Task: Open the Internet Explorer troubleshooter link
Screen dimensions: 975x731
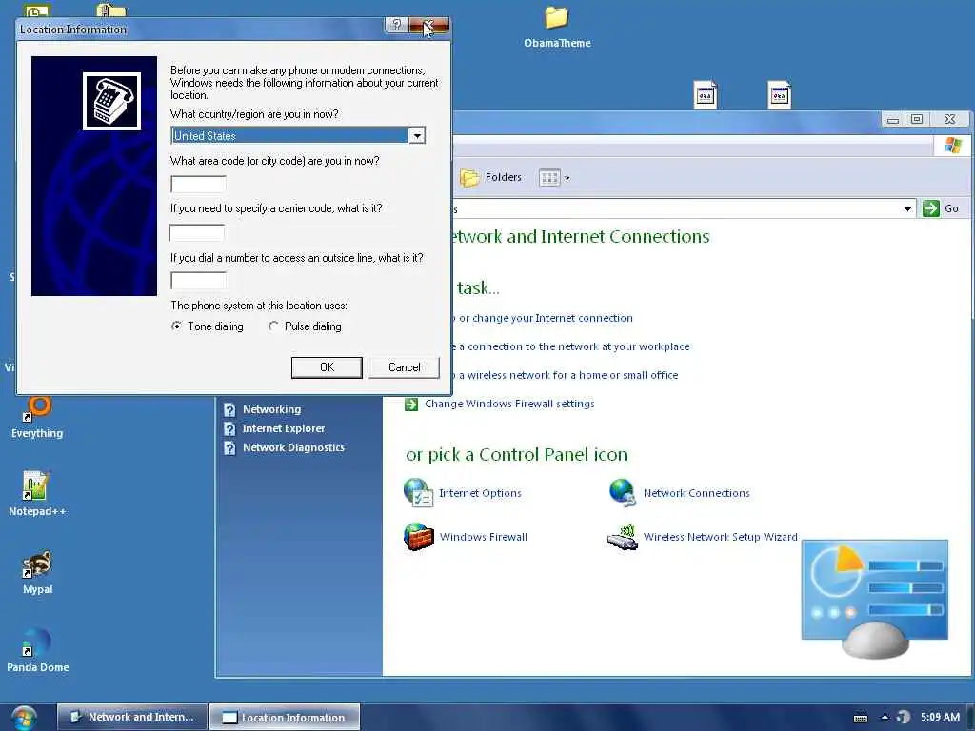Action: [x=284, y=428]
